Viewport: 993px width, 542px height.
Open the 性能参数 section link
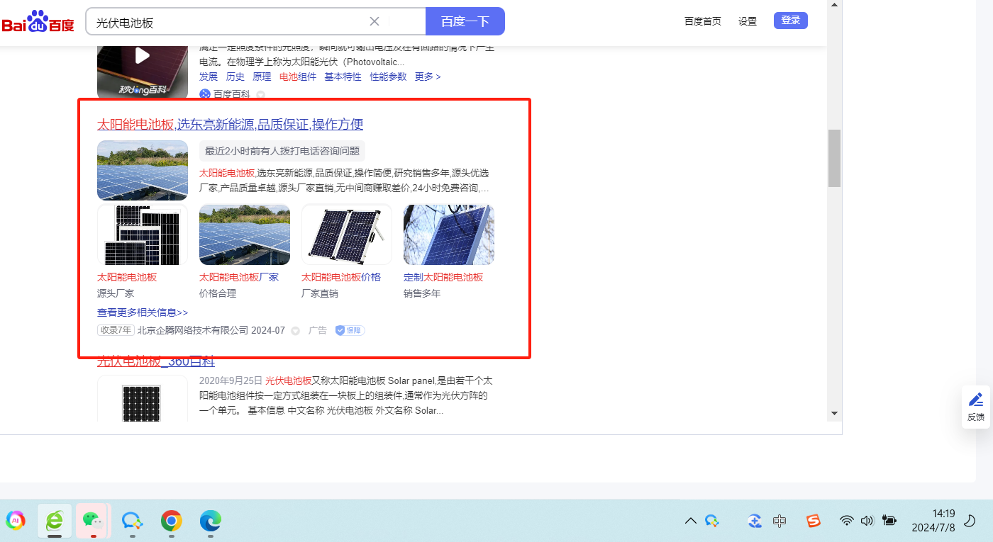388,77
